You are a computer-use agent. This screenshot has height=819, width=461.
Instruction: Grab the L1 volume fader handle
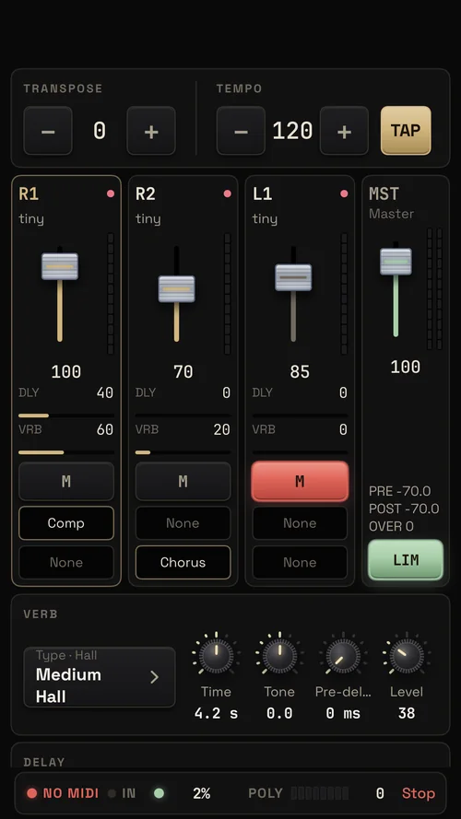(293, 277)
